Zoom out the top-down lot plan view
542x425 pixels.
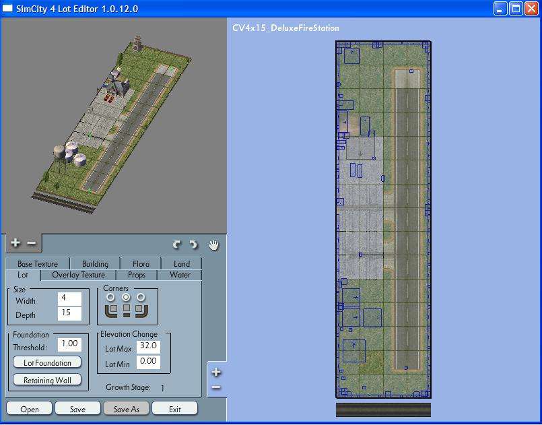tap(216, 387)
